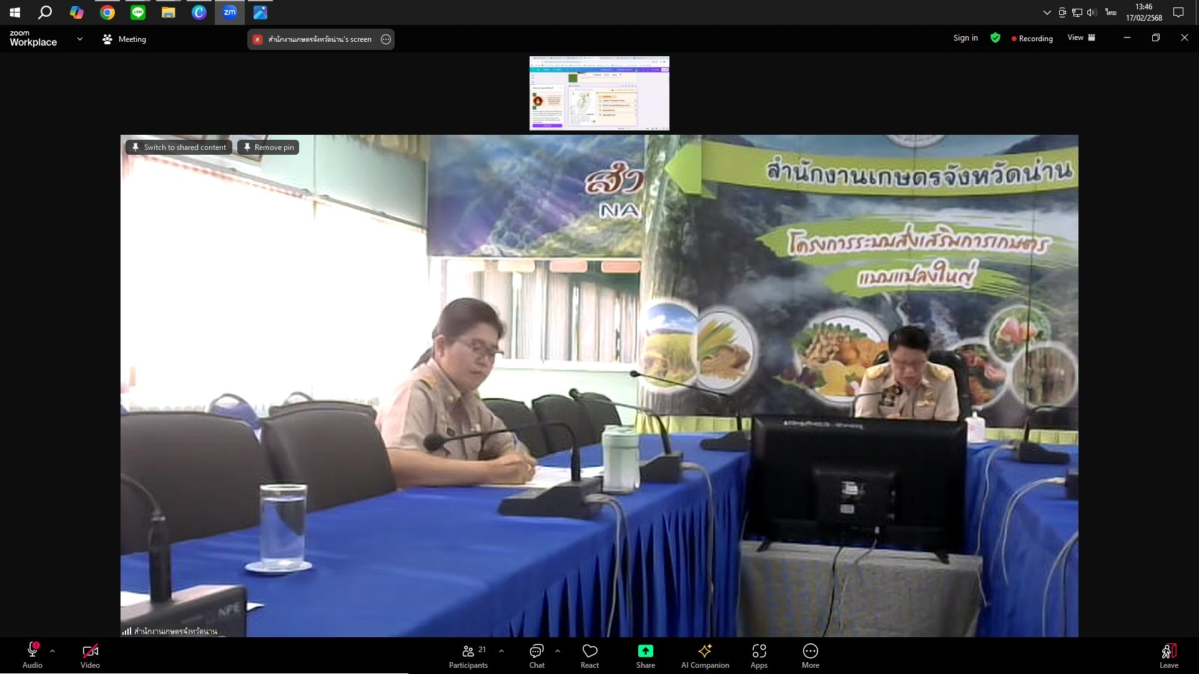
Task: Expand audio settings arrow beside Audio
Action: pyautogui.click(x=52, y=651)
